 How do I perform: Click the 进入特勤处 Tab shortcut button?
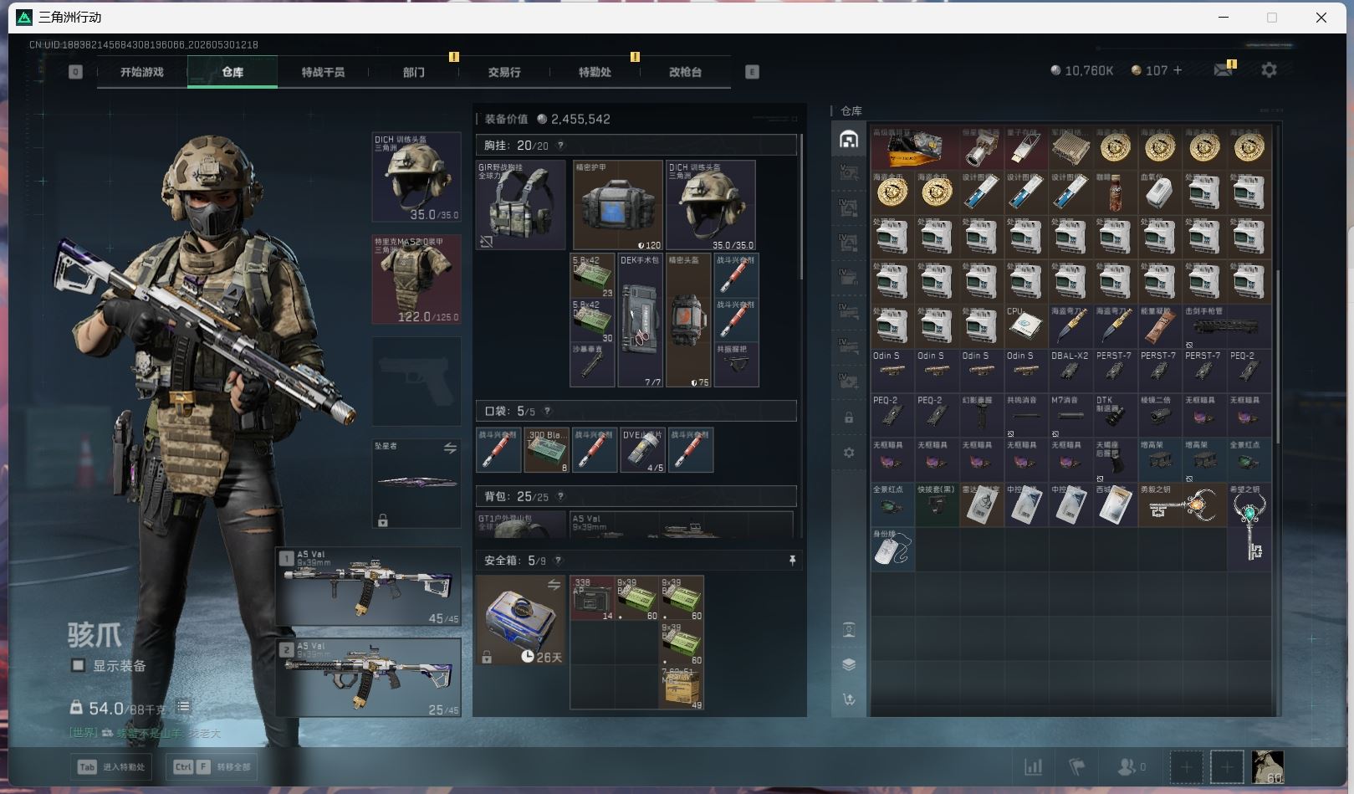click(112, 766)
